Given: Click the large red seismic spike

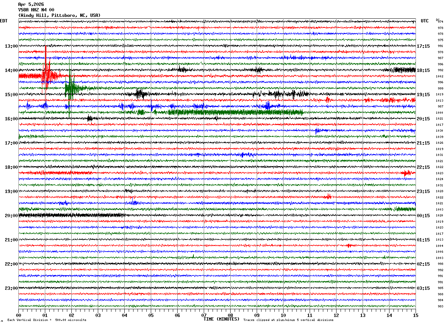Looking at the screenshot, I should pos(46,73).
